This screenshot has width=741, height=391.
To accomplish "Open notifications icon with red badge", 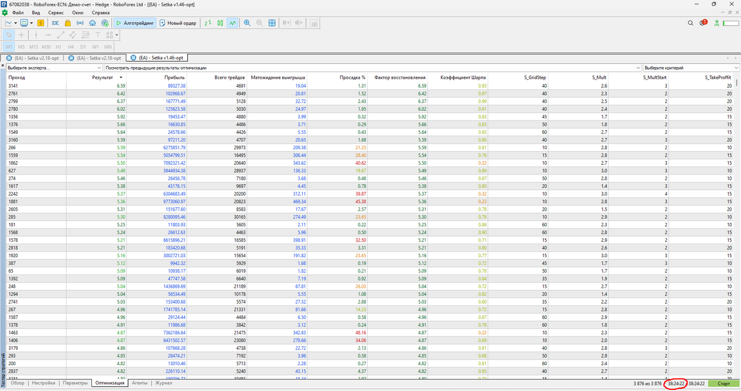I will (x=704, y=23).
